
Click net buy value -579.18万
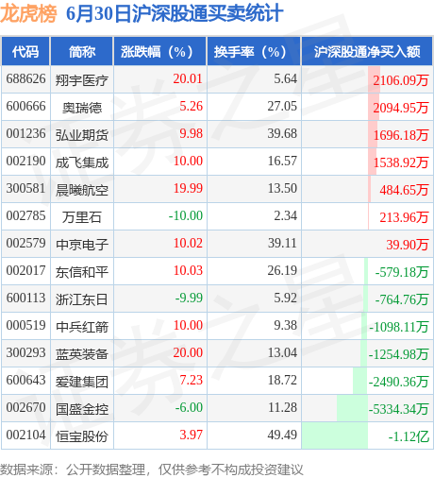[402, 272]
